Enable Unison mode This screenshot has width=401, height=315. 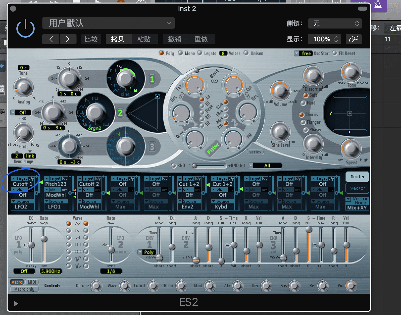pos(246,53)
